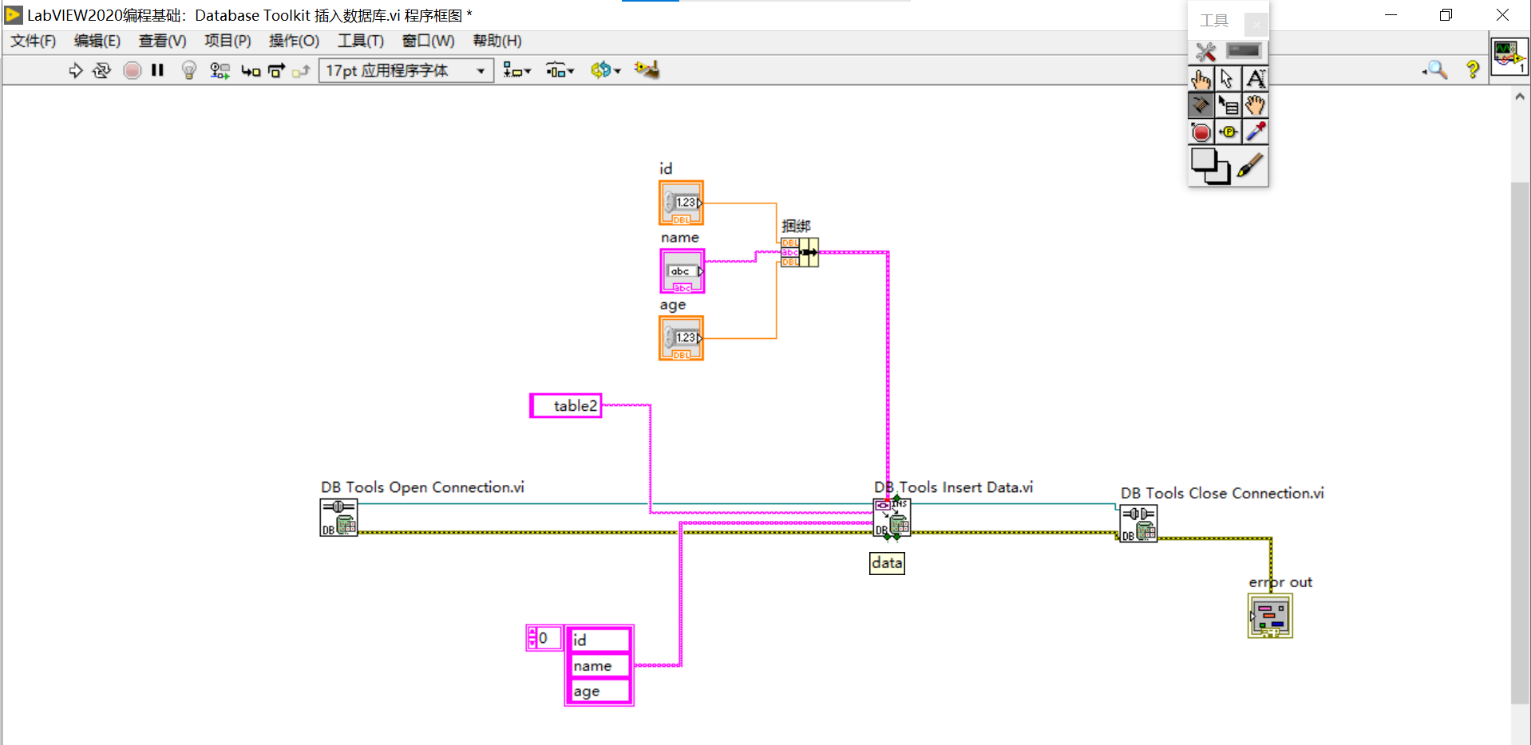This screenshot has height=745, width=1531.
Task: Choose the Get Color eyedropper tool
Action: tap(1256, 132)
